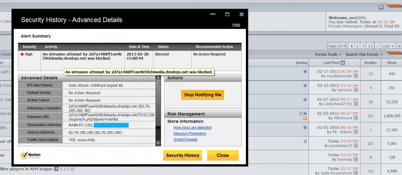Viewport: 402px width, 175px height.
Task: Open page navigation dropdown arrow after Last
Action: tap(400, 46)
